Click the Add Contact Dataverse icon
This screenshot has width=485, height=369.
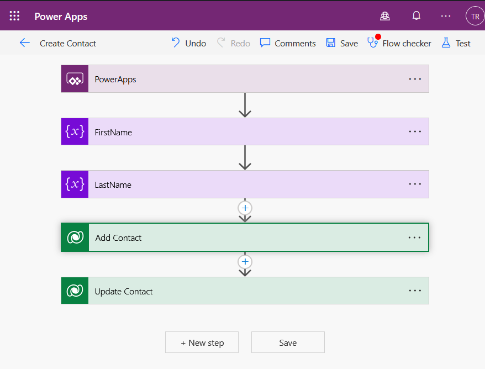click(75, 237)
